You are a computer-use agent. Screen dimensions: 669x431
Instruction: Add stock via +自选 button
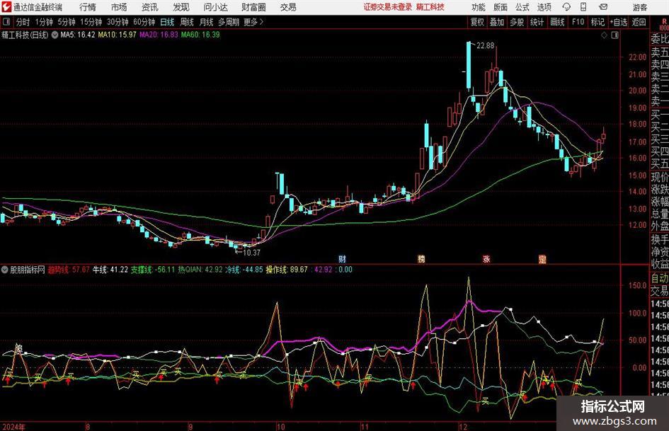(619, 22)
